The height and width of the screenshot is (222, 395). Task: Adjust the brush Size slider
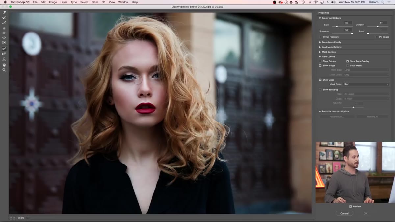click(337, 26)
